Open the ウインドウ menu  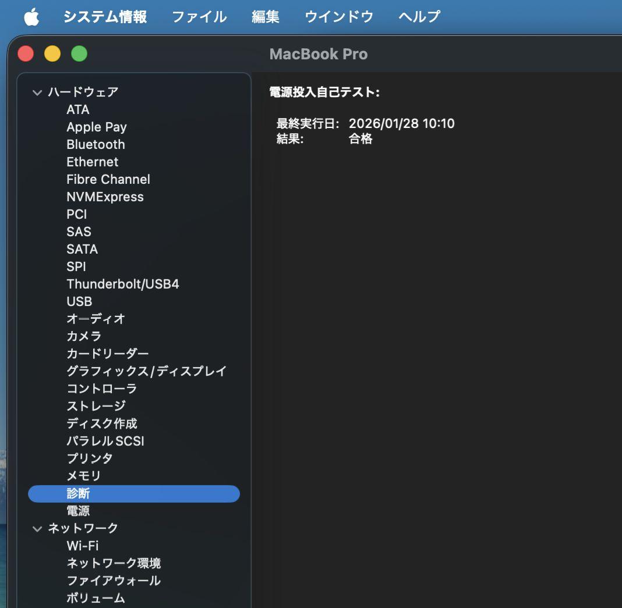338,17
